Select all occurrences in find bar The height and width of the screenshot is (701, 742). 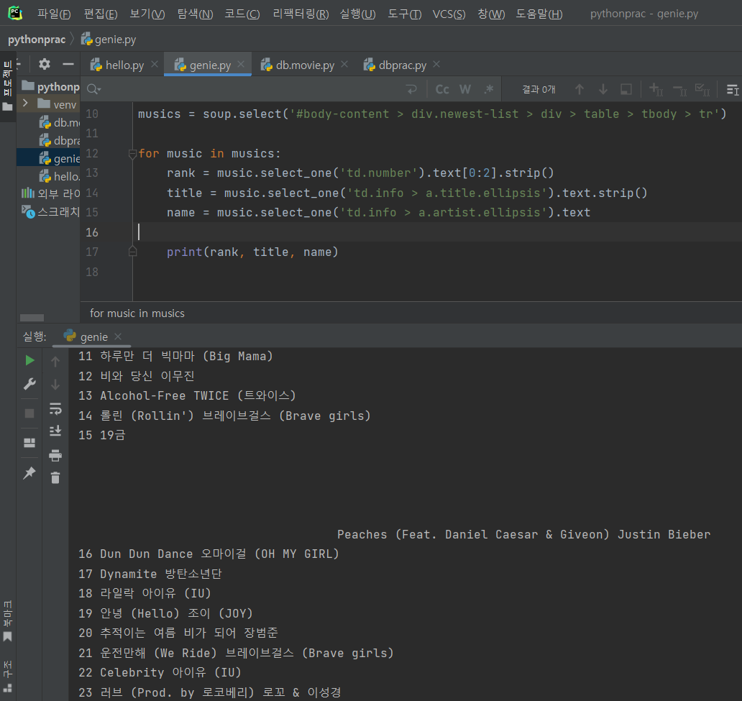pos(702,89)
